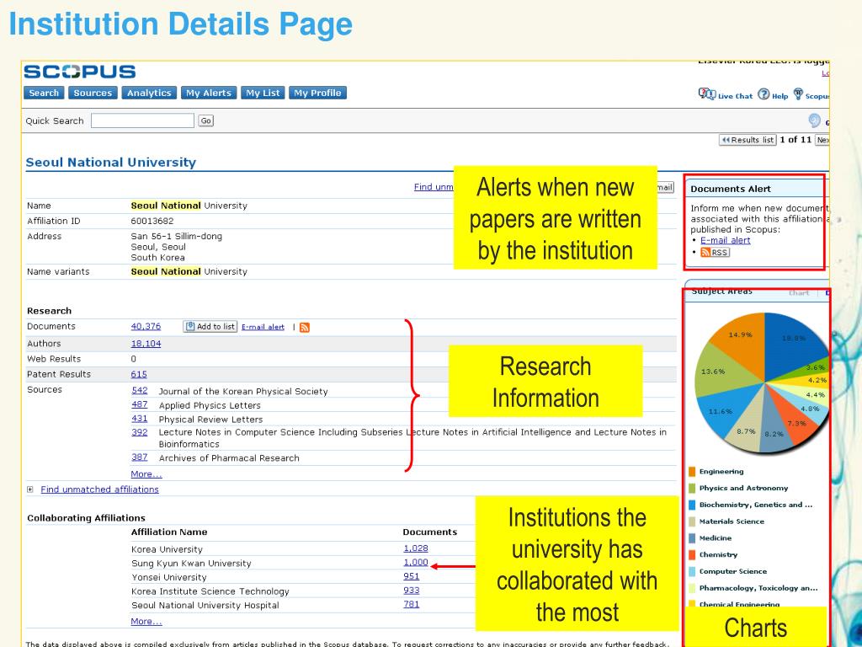The image size is (862, 647).
Task: Click the Find unmatched affiliations link
Action: pos(99,489)
